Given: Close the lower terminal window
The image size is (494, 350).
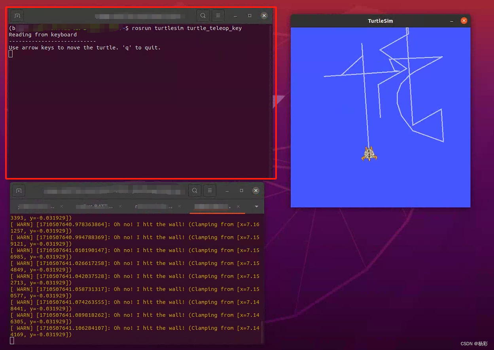Looking at the screenshot, I should tap(256, 191).
